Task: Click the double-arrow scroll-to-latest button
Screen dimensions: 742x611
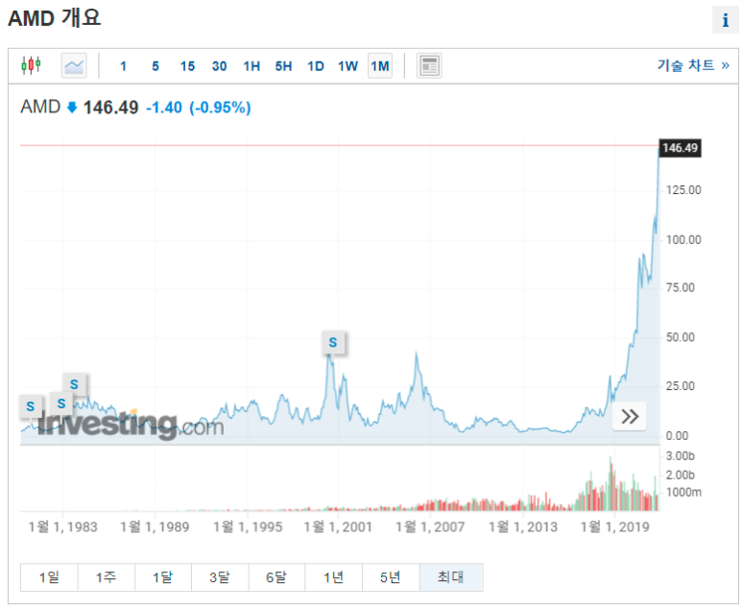Action: (x=630, y=416)
